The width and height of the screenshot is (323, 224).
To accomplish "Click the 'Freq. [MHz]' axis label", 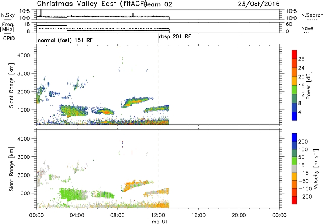I will tap(7, 27).
